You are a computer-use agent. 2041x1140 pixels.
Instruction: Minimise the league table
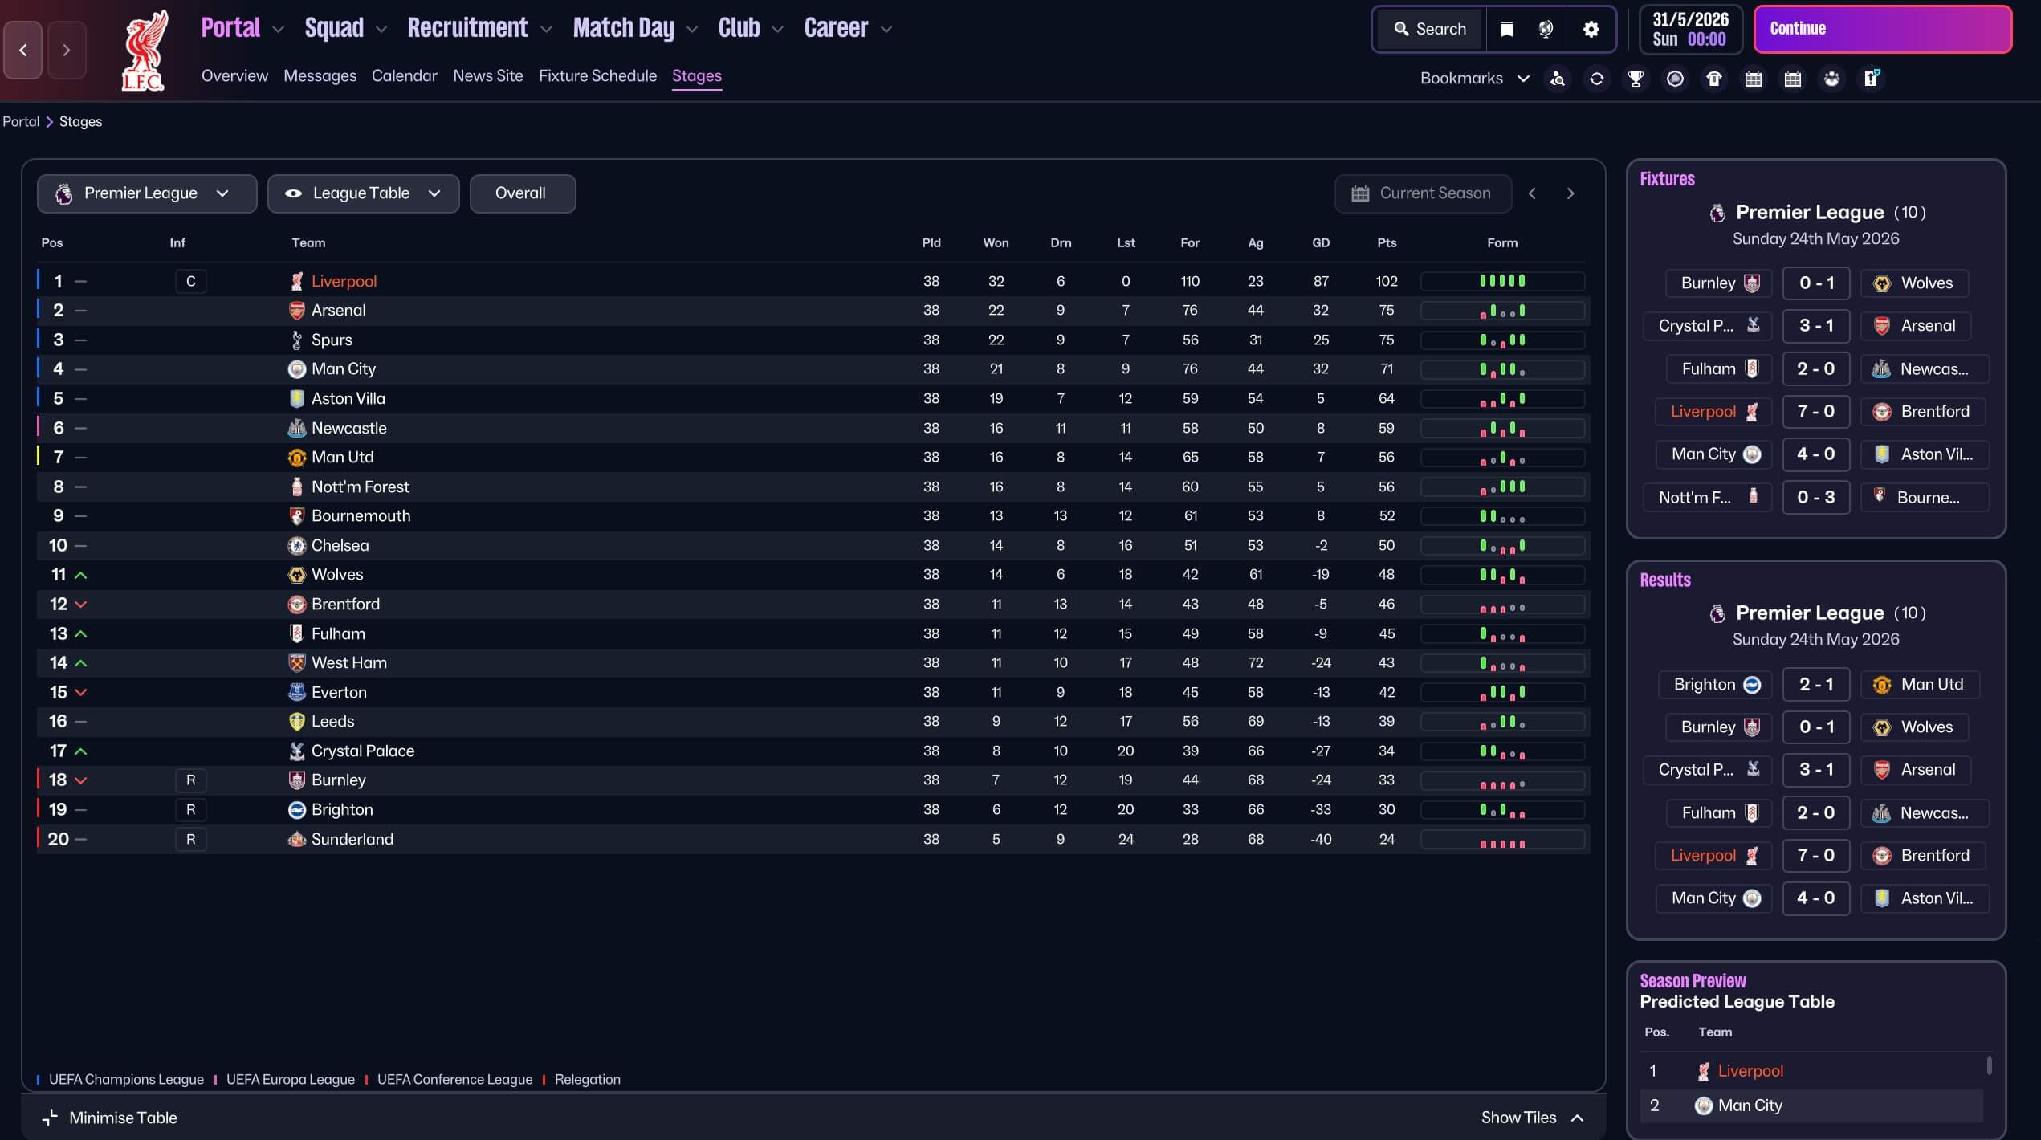(110, 1118)
